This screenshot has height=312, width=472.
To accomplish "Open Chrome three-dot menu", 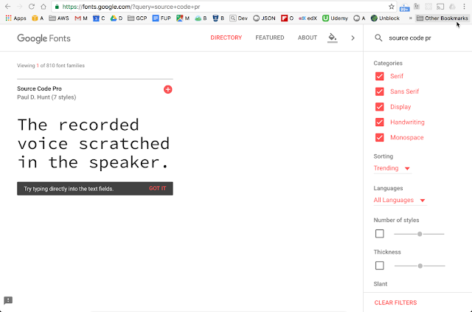I will click(x=464, y=7).
